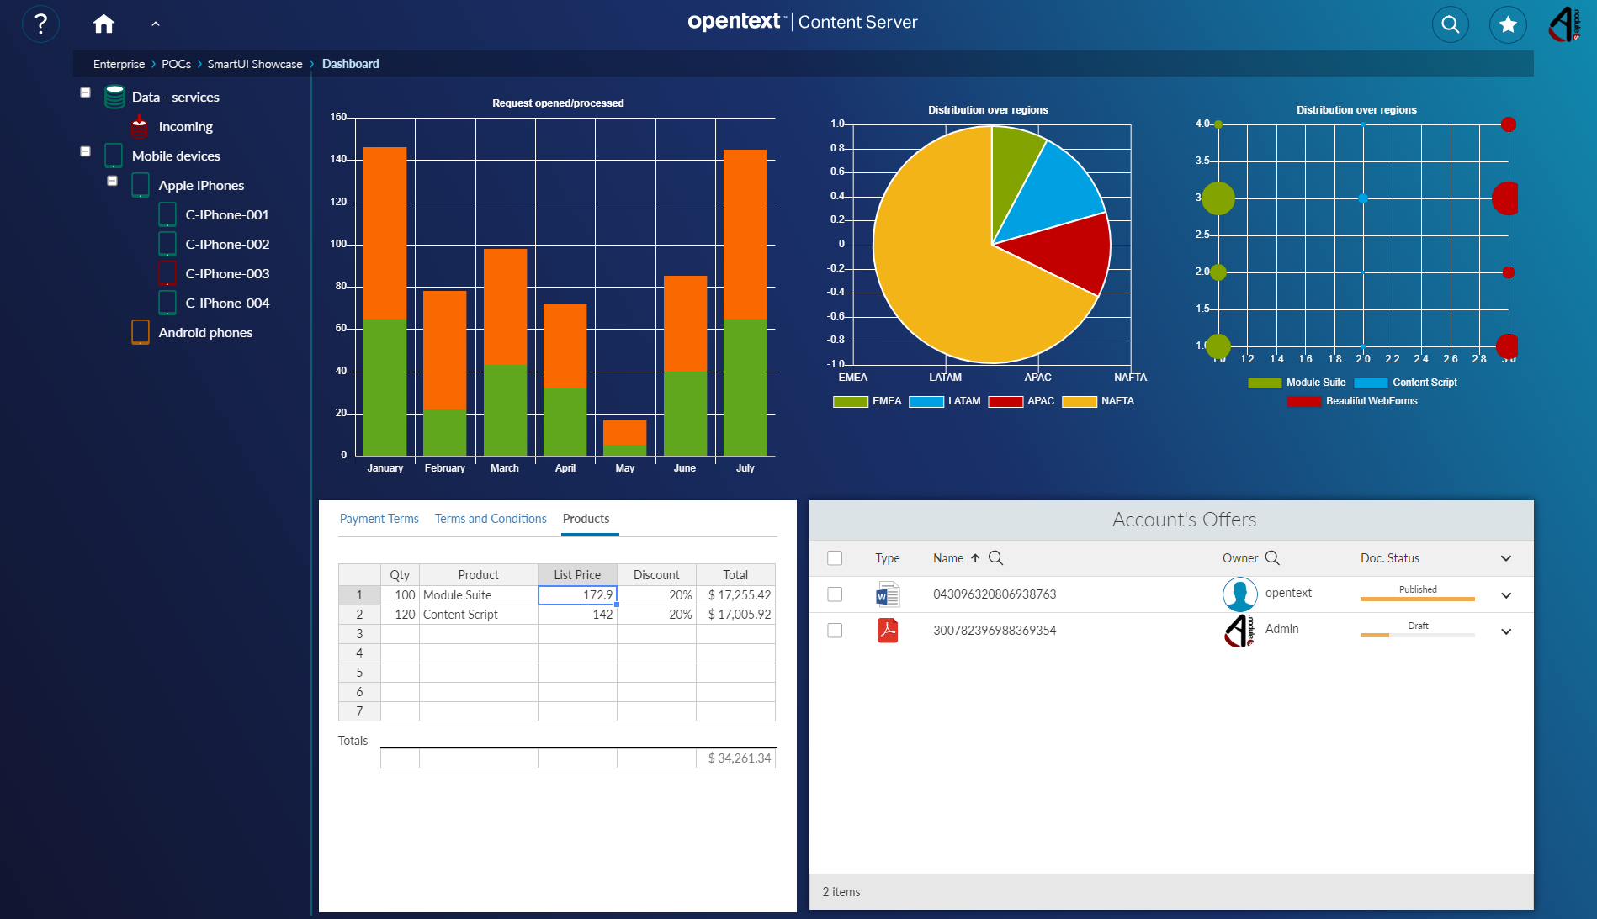
Task: Open the favorites star icon
Action: tap(1508, 24)
